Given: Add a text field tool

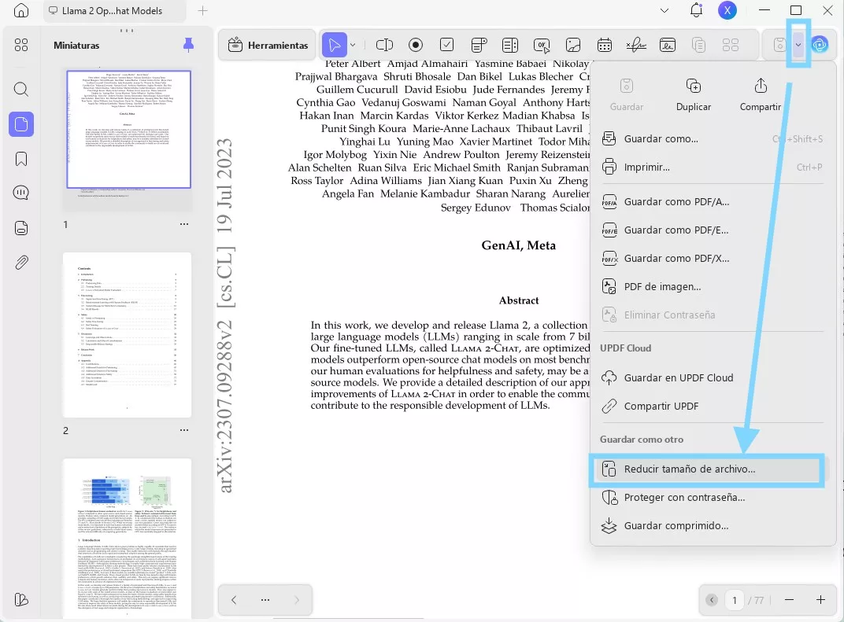Looking at the screenshot, I should (384, 45).
